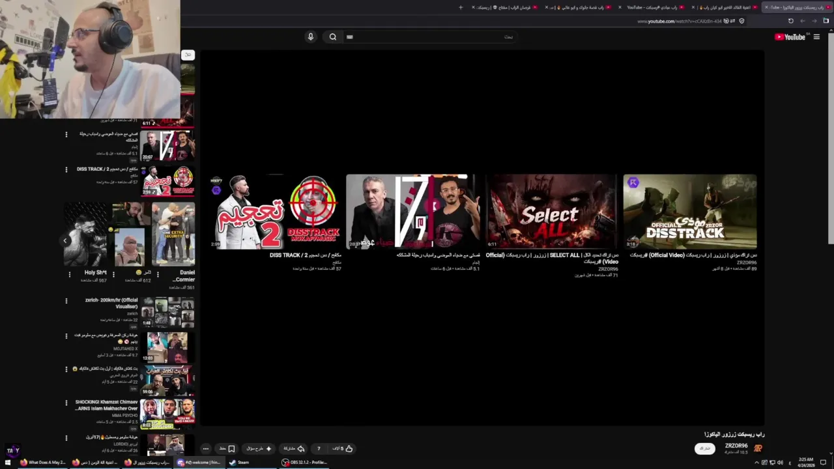Open the Discord '#welcome' taskbar window
Viewport: 834px width, 469px height.
point(199,462)
